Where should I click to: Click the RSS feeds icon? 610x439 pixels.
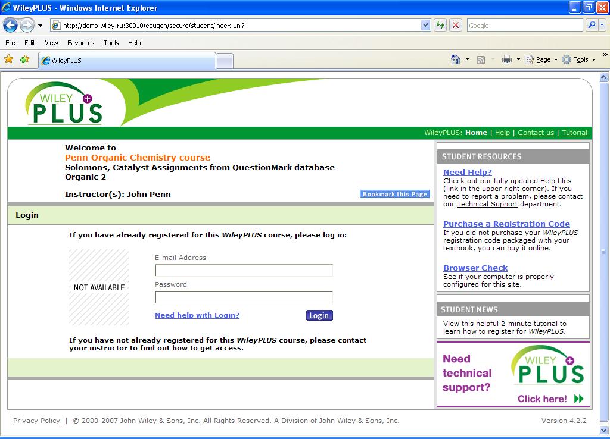481,60
